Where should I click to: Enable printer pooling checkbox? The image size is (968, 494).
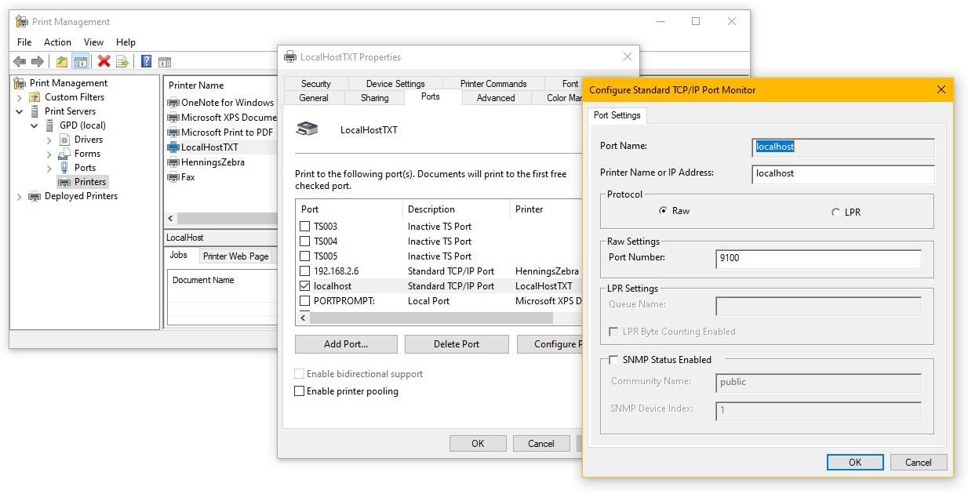(x=299, y=391)
